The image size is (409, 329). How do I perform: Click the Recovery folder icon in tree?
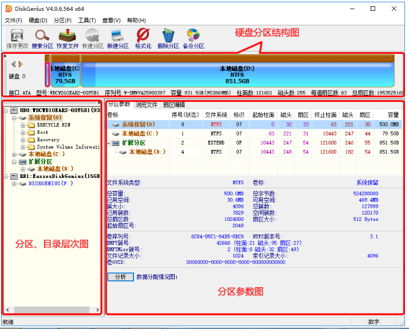pyautogui.click(x=32, y=140)
